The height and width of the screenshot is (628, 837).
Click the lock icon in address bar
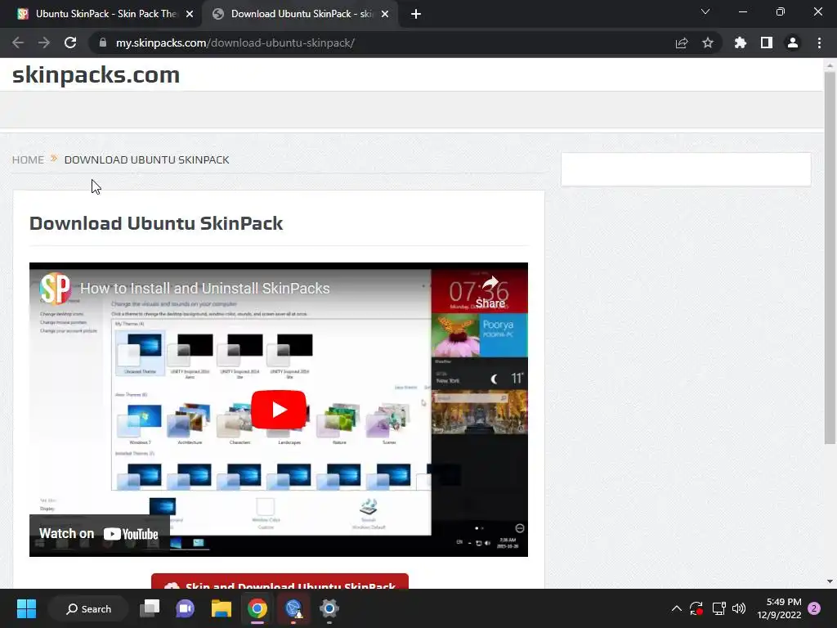pyautogui.click(x=103, y=43)
